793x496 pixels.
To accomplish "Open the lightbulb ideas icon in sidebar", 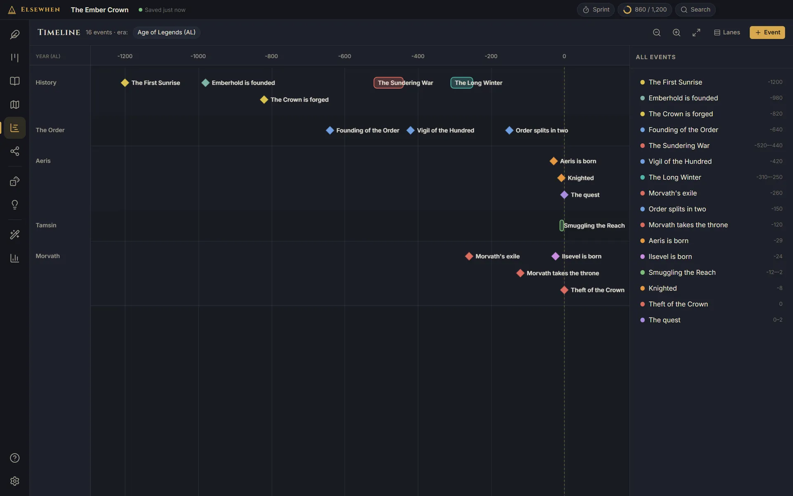I will pyautogui.click(x=14, y=205).
